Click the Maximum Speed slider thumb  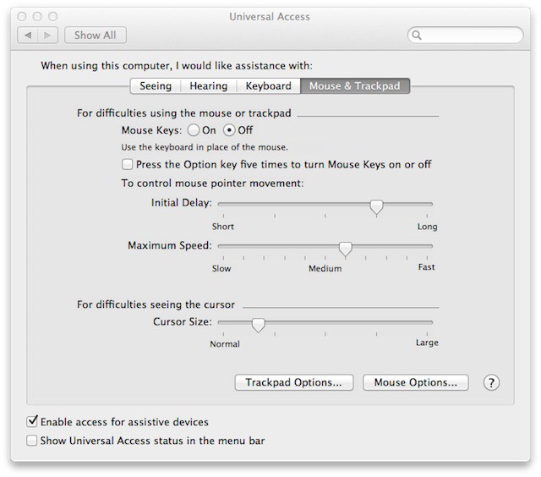tap(345, 248)
